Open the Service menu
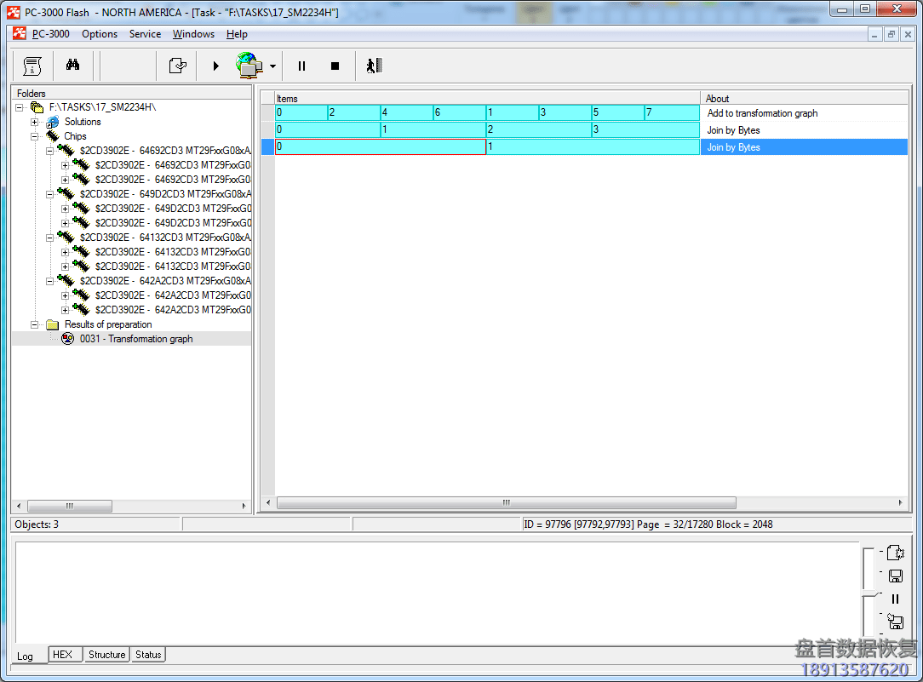This screenshot has height=682, width=923. 145,34
